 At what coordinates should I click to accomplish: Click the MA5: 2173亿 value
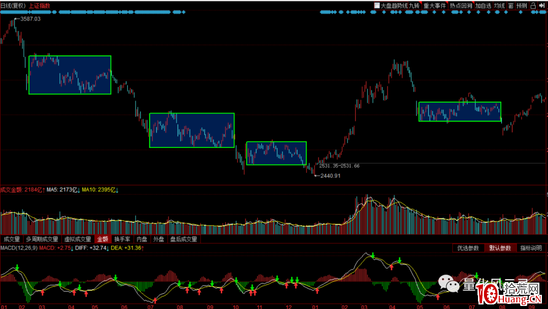click(x=62, y=190)
